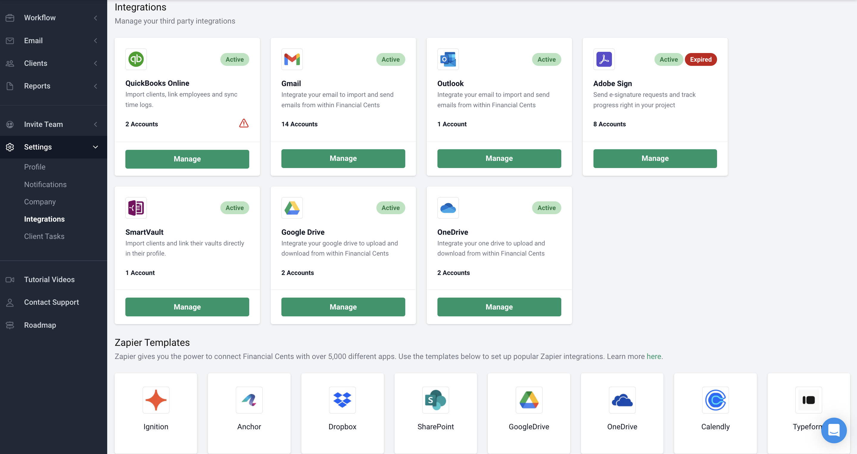Click the OneDrive Zapier template icon

tap(622, 400)
